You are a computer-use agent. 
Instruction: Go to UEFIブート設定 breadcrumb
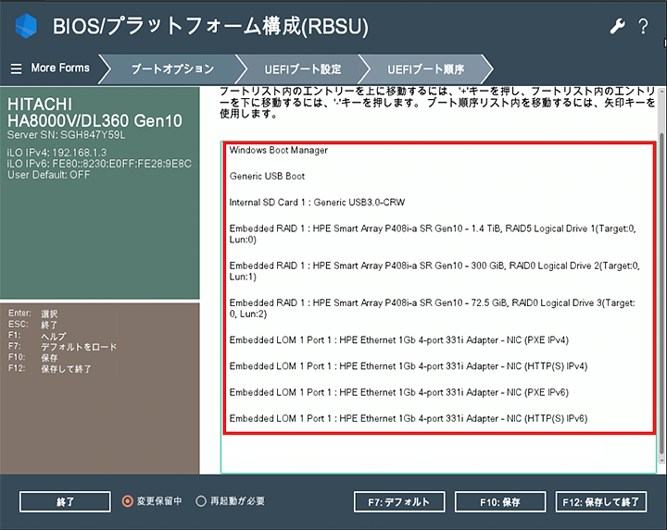[x=302, y=68]
